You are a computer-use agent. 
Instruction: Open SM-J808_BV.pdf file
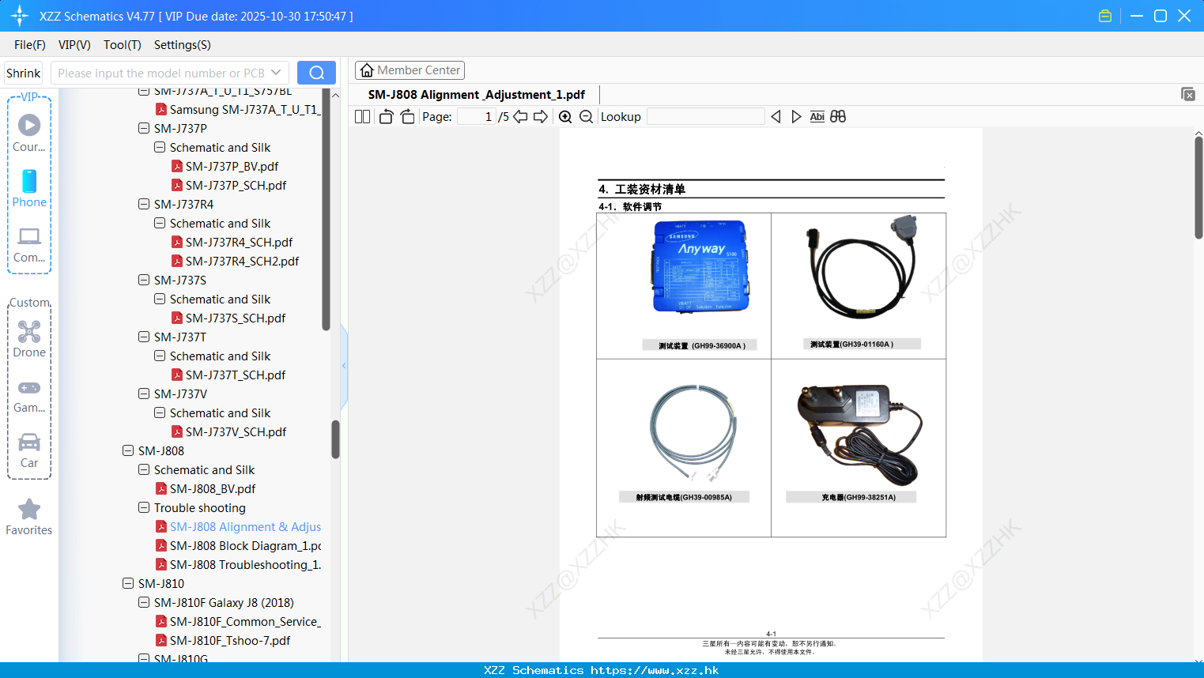click(x=213, y=489)
